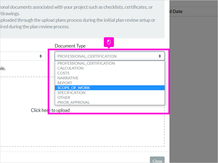The width and height of the screenshot is (218, 163).
Task: Open the partially visible left select dropdown arrows
Action: coord(41,56)
